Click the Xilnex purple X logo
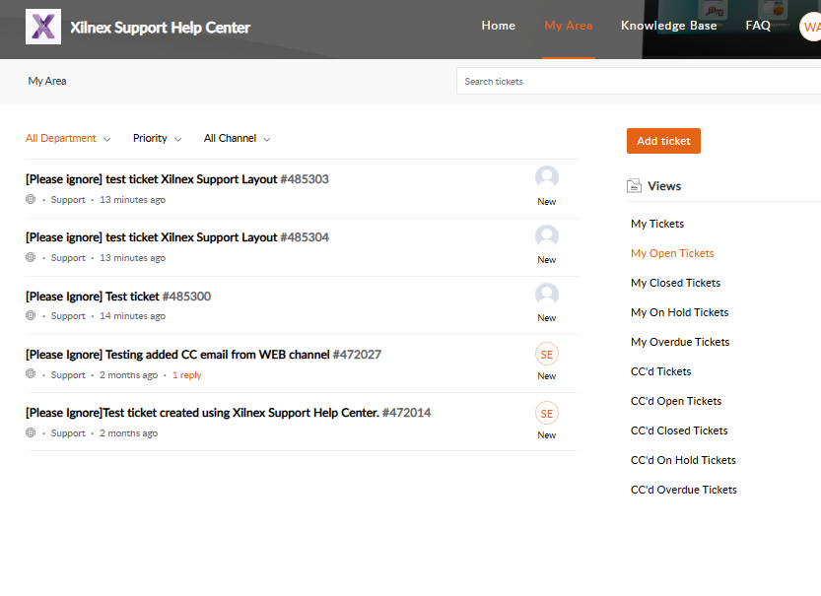Image resolution: width=821 pixels, height=596 pixels. pos(43,27)
